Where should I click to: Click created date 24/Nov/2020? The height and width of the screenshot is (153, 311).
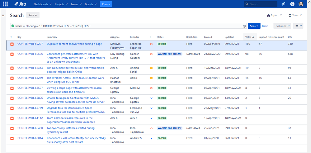click(212, 54)
